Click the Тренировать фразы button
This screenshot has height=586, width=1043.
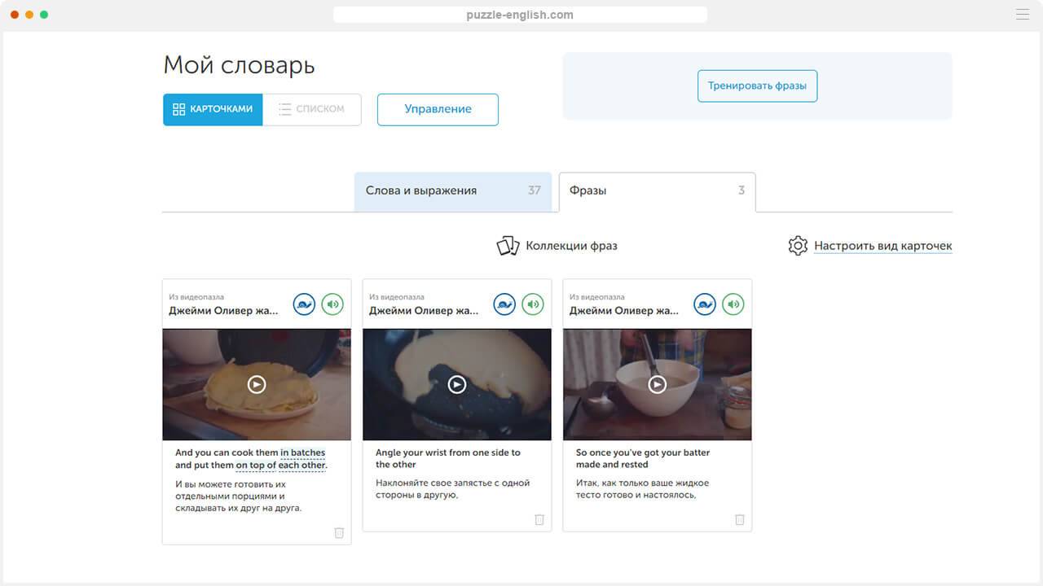click(757, 85)
